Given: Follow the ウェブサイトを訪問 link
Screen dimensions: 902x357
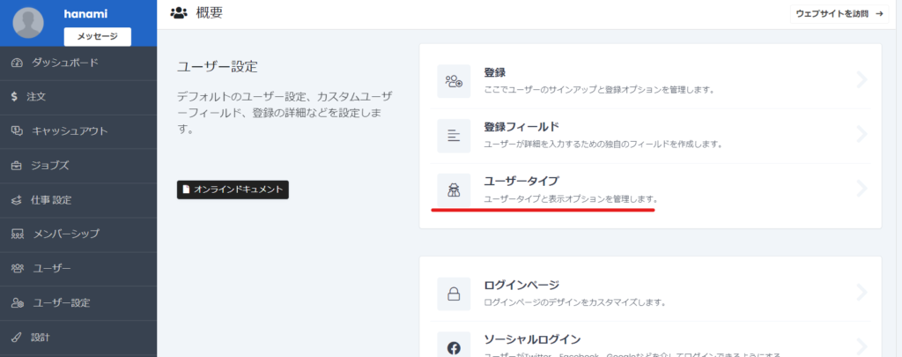Looking at the screenshot, I should tap(839, 14).
